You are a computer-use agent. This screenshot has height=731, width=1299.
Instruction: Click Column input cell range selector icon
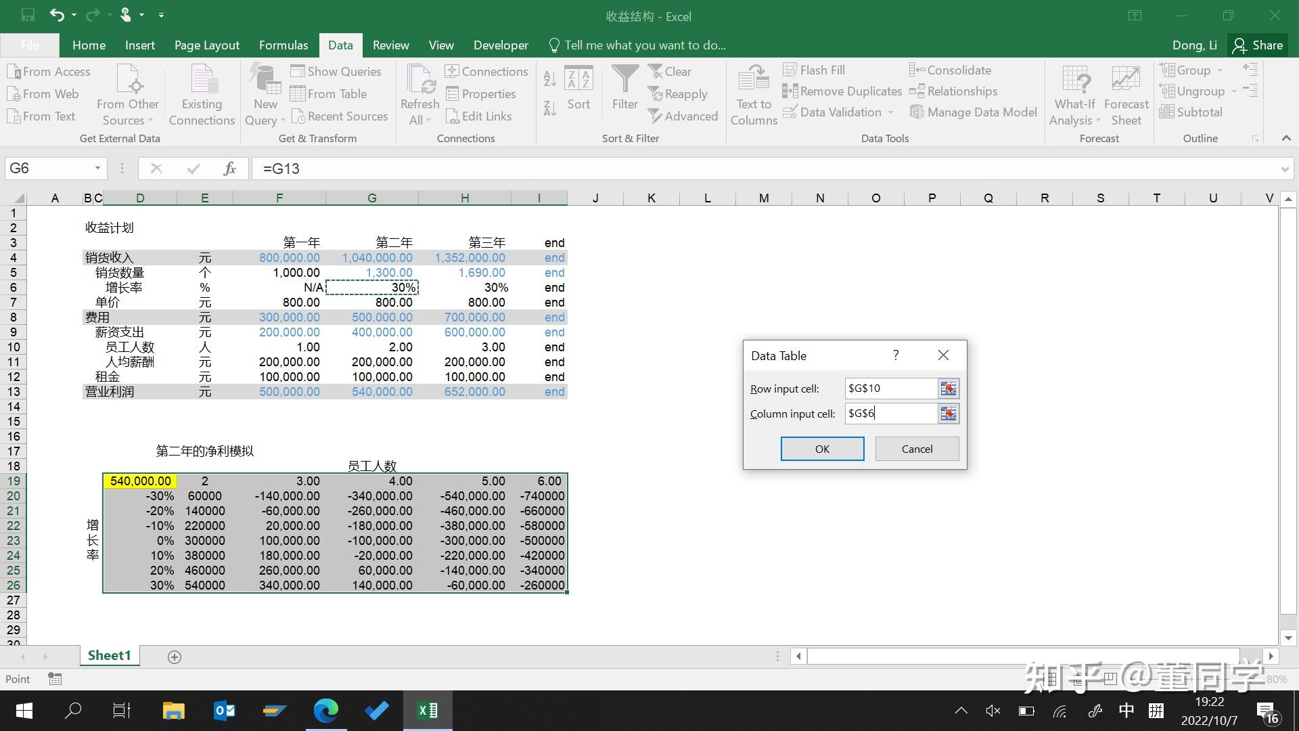point(949,414)
